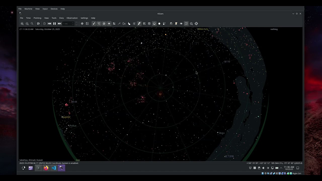Open the Data menu
Viewport: 322px width, 181px height.
click(61, 18)
